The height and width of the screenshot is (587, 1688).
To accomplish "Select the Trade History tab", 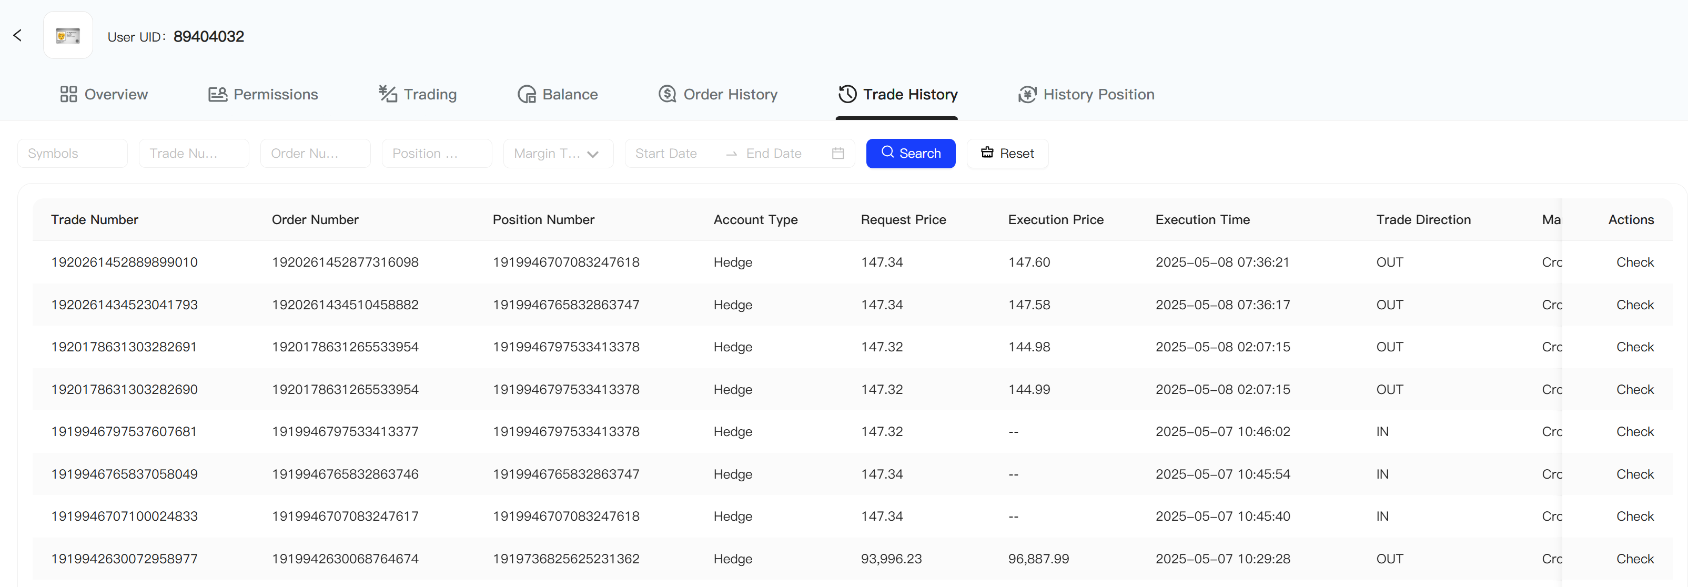I will pos(898,94).
